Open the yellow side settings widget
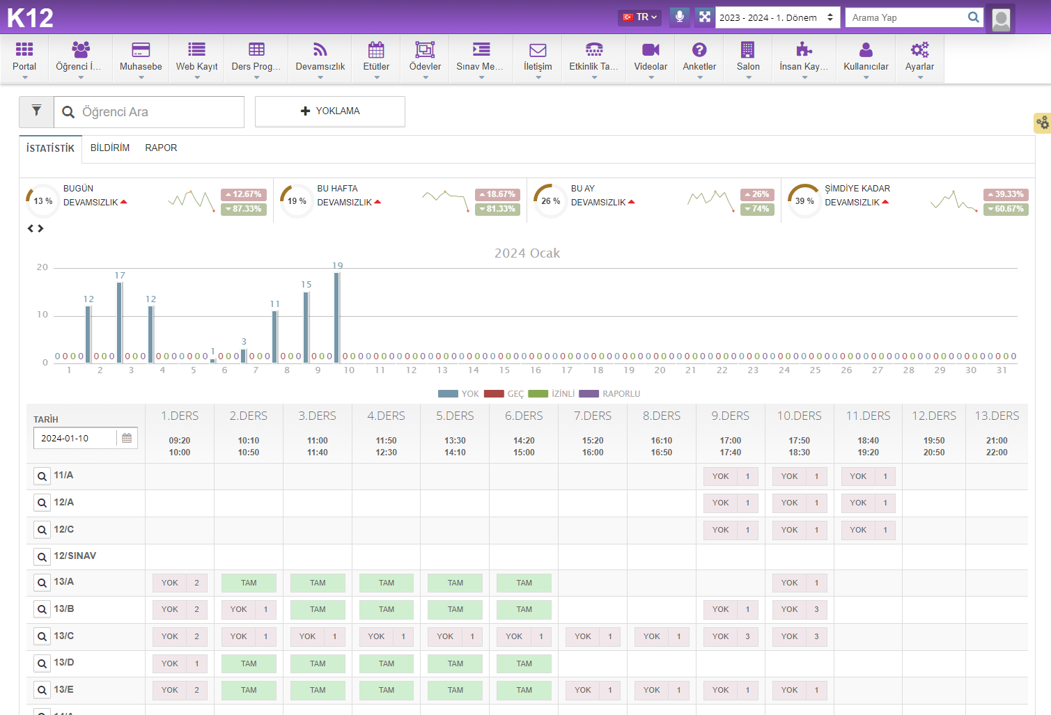This screenshot has height=715, width=1051. pos(1042,123)
